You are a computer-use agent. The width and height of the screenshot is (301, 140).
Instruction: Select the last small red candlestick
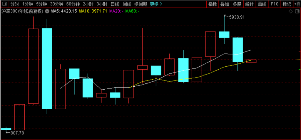coord(251,61)
